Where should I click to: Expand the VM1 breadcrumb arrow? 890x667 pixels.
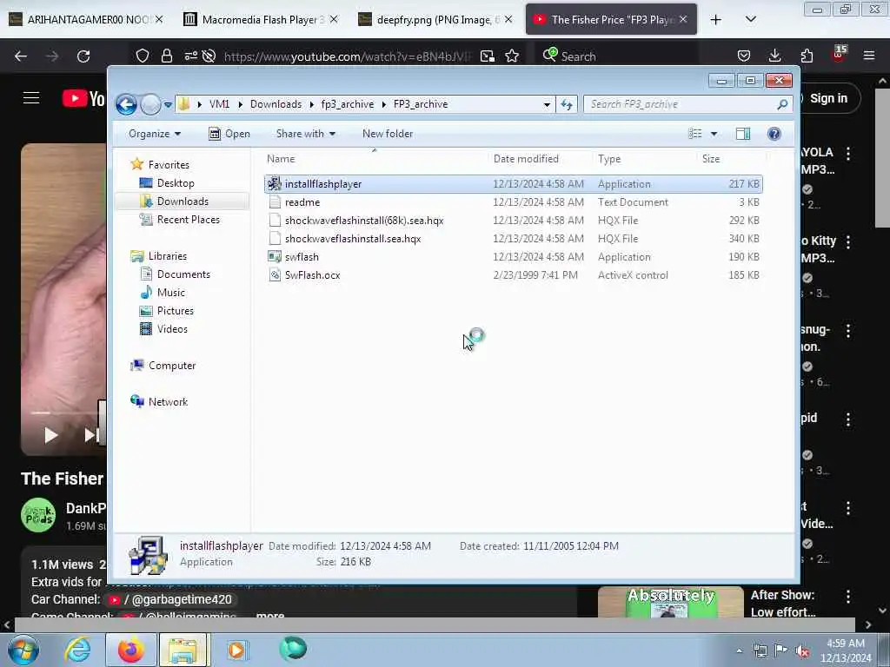point(241,104)
